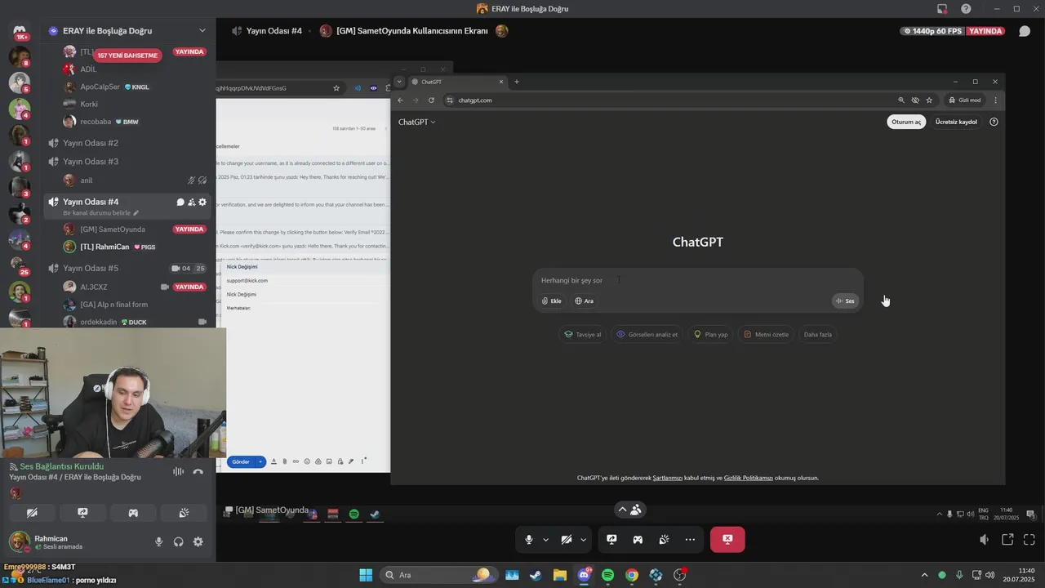Open soundboard from call controls
1045x588 pixels.
click(664, 539)
